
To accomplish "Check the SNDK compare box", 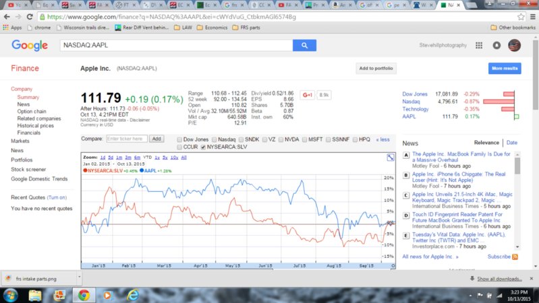I will (241, 139).
